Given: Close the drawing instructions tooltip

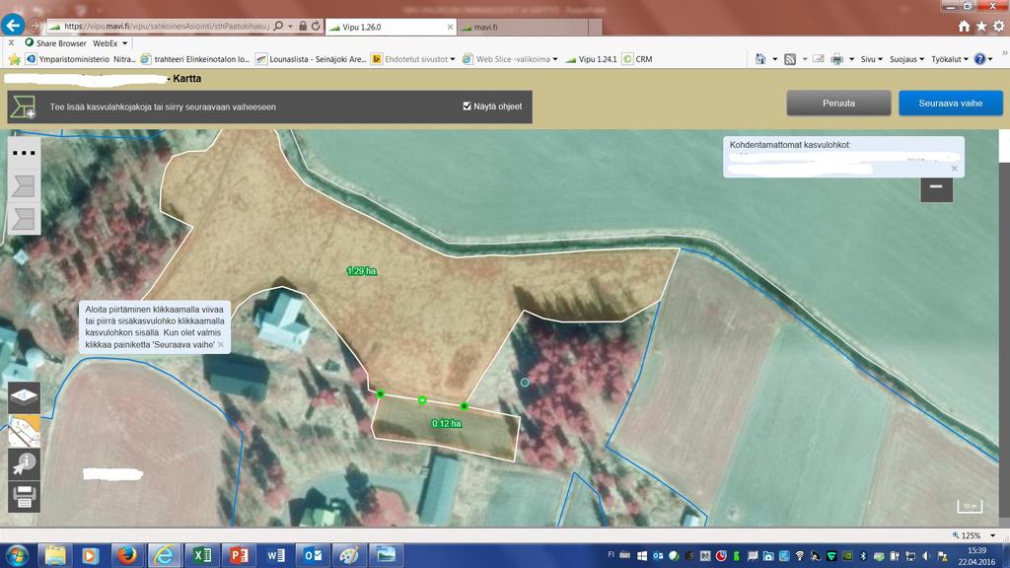Looking at the screenshot, I should click(x=221, y=344).
